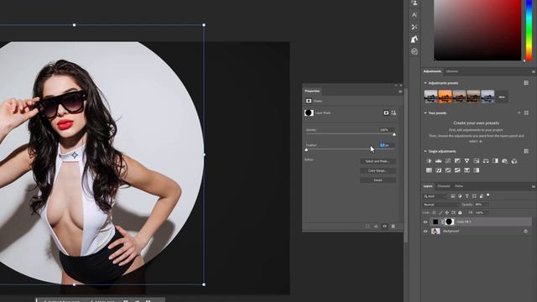This screenshot has width=537, height=302.
Task: Click the Feather slider handle
Action: click(x=306, y=150)
